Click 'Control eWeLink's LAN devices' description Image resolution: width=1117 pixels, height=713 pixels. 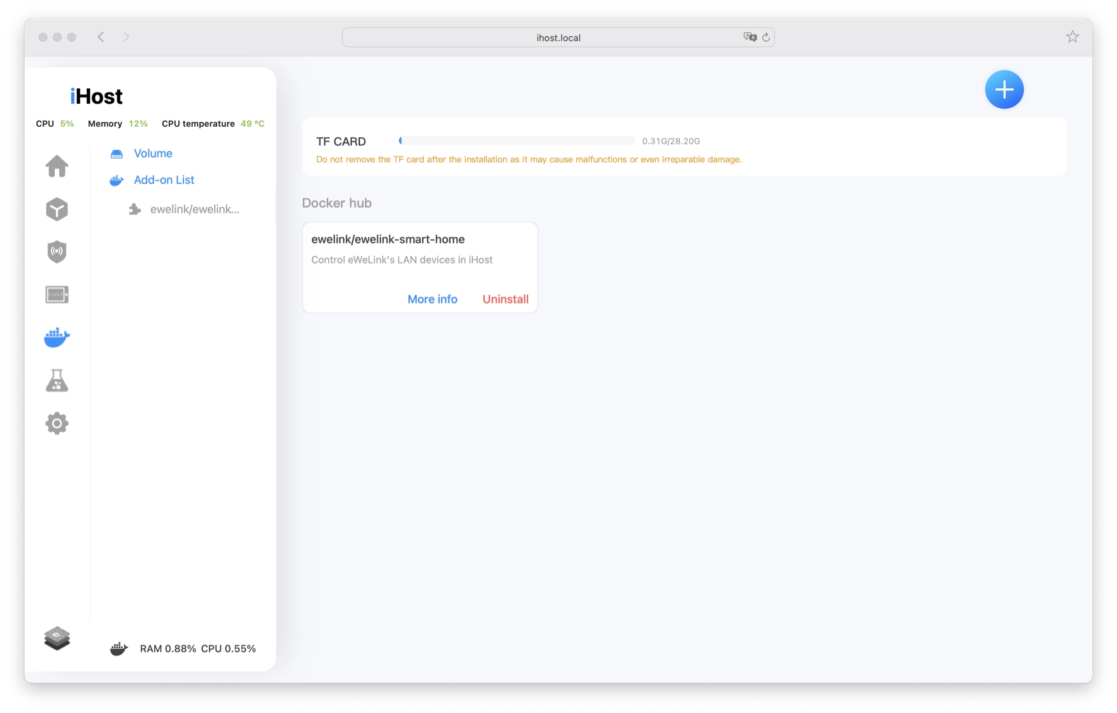point(402,260)
